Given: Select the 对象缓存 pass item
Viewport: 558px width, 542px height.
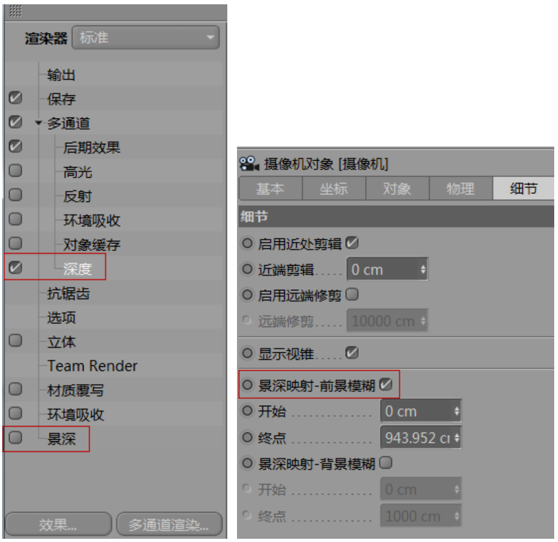Looking at the screenshot, I should pos(92,245).
